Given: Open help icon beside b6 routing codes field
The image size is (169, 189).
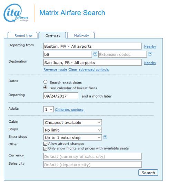Looking at the screenshot, I should (95, 54).
